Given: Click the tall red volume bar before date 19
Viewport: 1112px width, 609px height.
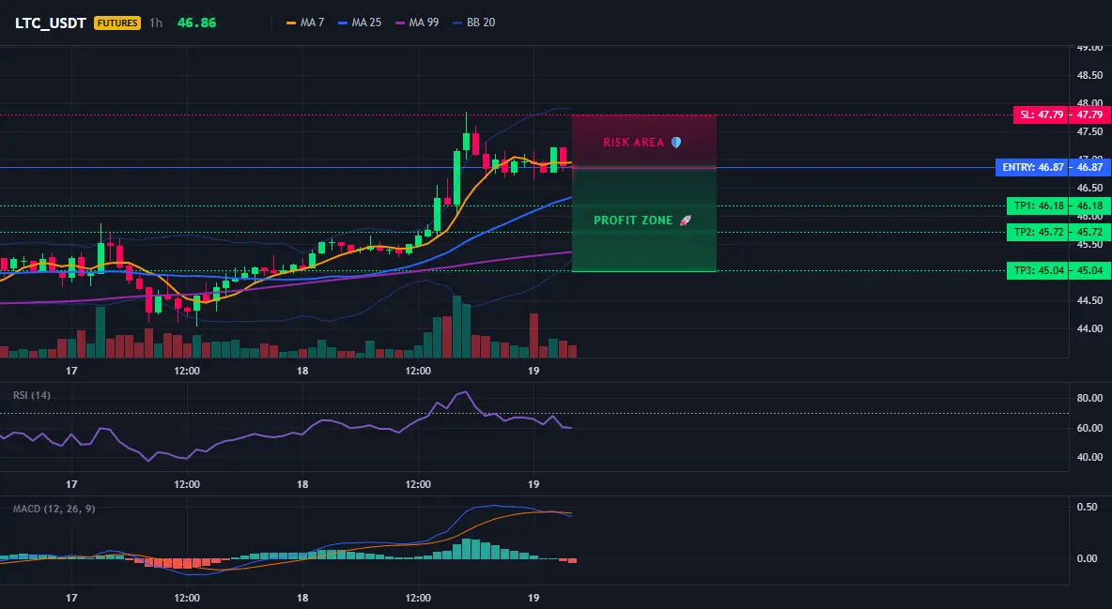Looking at the screenshot, I should (x=534, y=335).
